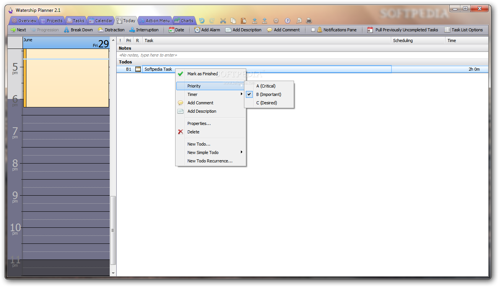
Task: Select checked priority B (Important)
Action: pyautogui.click(x=269, y=94)
